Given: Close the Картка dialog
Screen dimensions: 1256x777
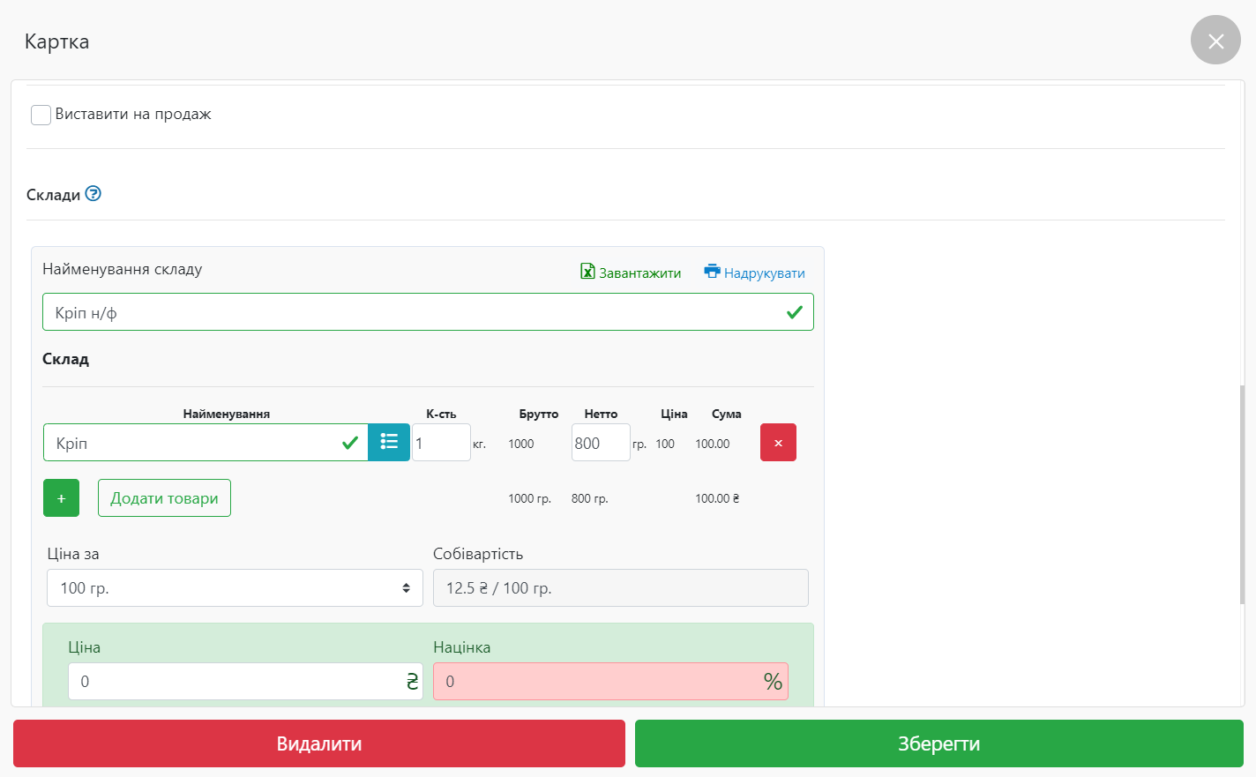Looking at the screenshot, I should tap(1215, 41).
